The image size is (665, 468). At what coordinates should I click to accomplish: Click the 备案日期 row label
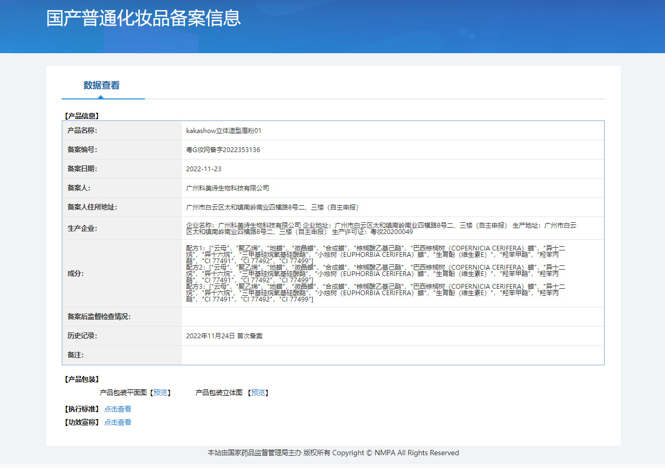82,169
